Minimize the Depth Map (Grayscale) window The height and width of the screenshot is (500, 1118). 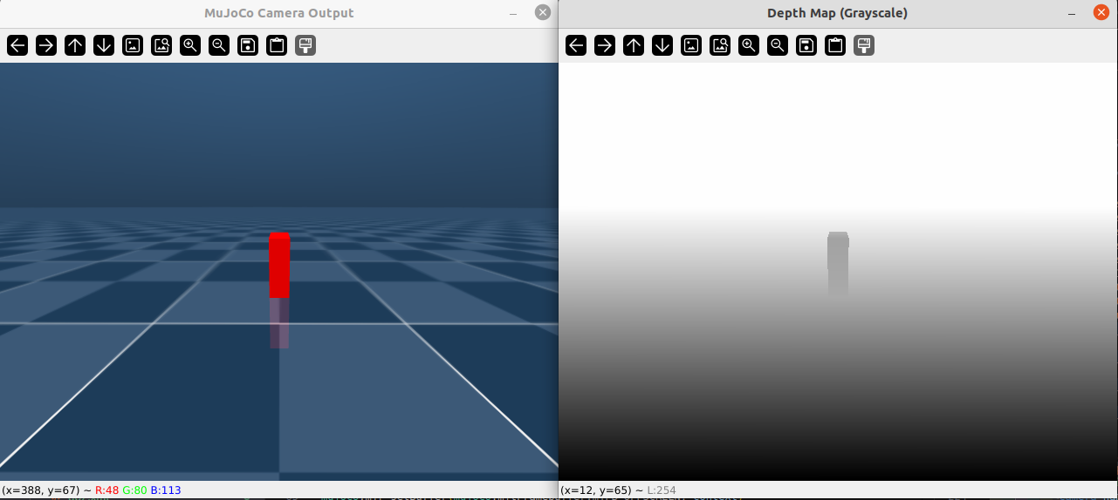tap(1073, 13)
